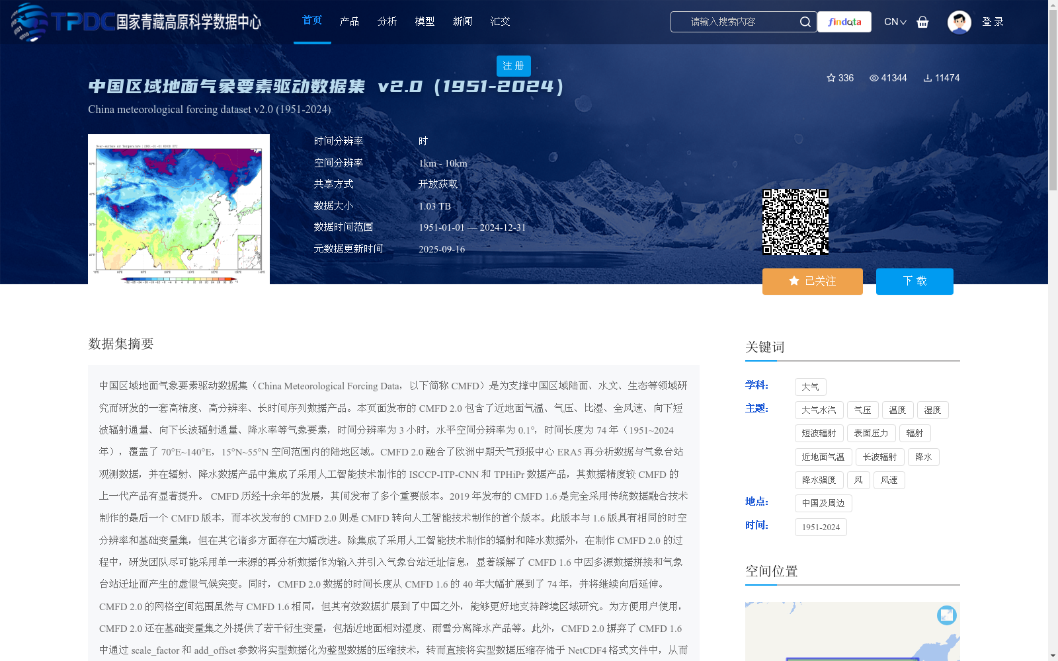Click the TPDC globe logo icon
The width and height of the screenshot is (1058, 661).
26,22
